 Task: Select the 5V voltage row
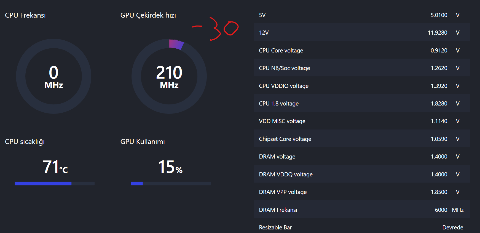pos(362,15)
